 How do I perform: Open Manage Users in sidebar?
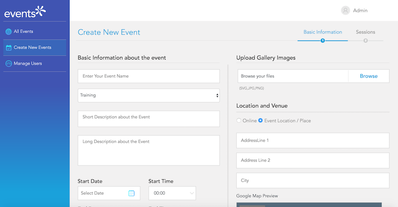[x=34, y=64]
